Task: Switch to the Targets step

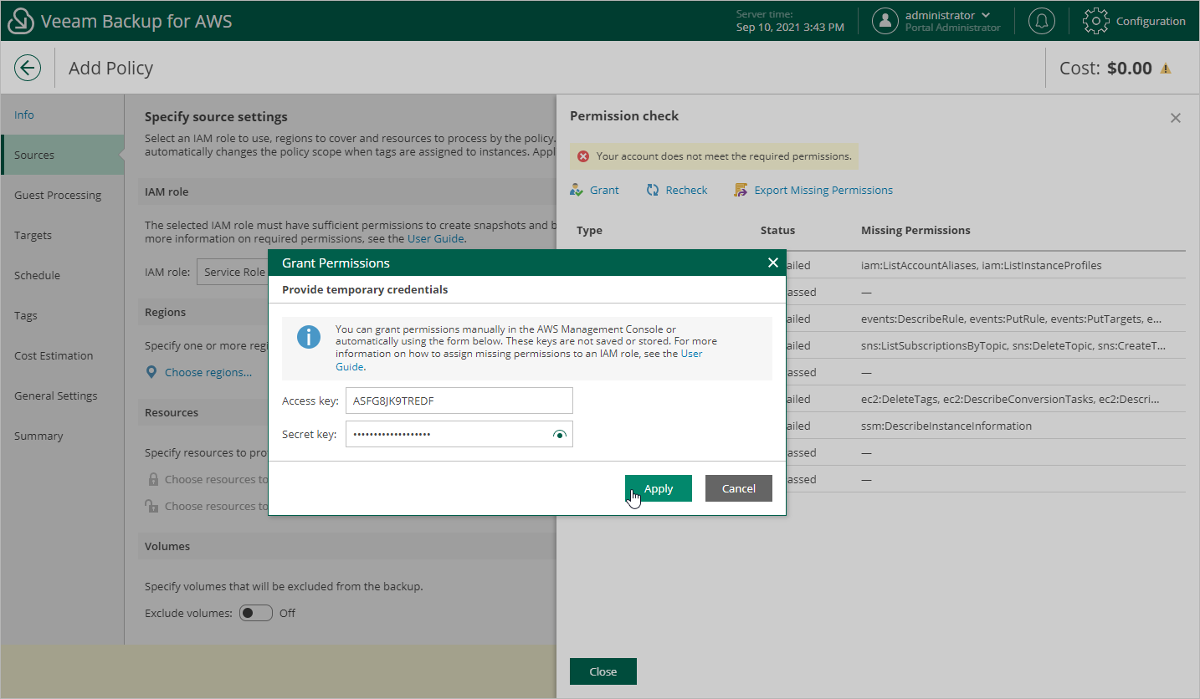Action: pos(33,235)
